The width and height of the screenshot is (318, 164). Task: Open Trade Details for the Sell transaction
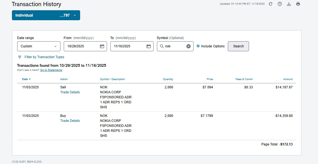70,92
